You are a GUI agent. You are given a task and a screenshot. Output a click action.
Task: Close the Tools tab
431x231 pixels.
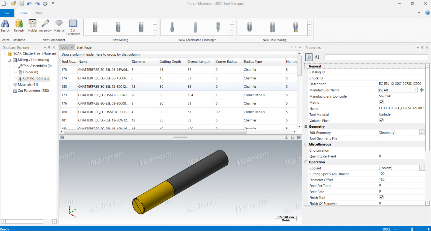72,47
